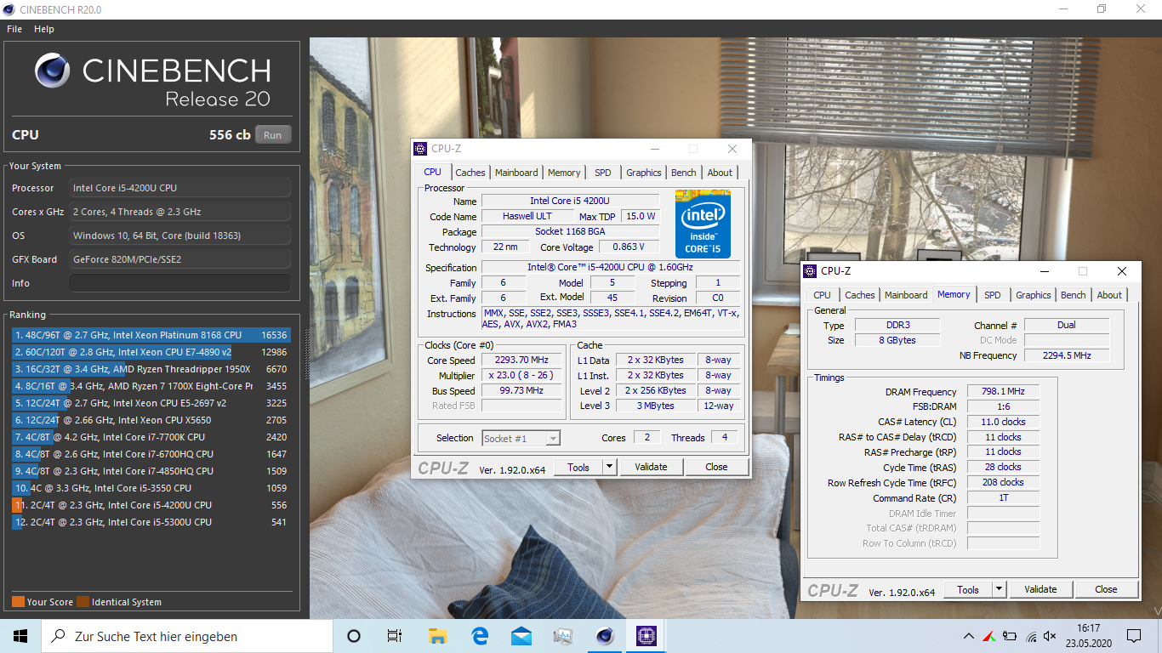Switch to Cinebench from the taskbar

(x=605, y=636)
